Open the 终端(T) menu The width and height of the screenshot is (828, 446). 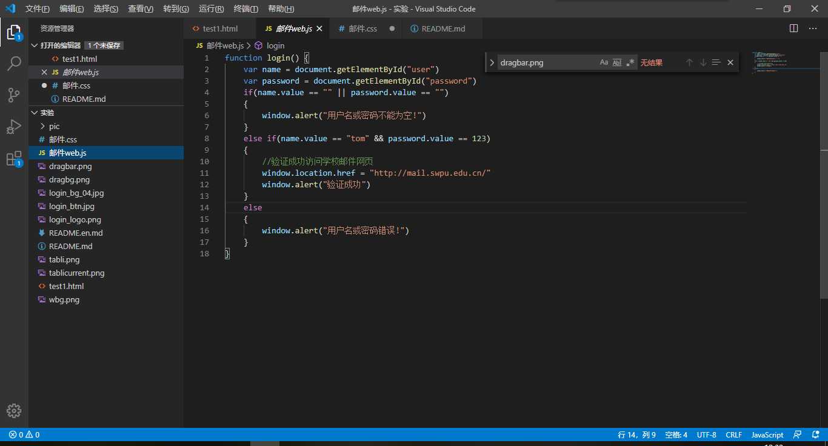(x=245, y=9)
